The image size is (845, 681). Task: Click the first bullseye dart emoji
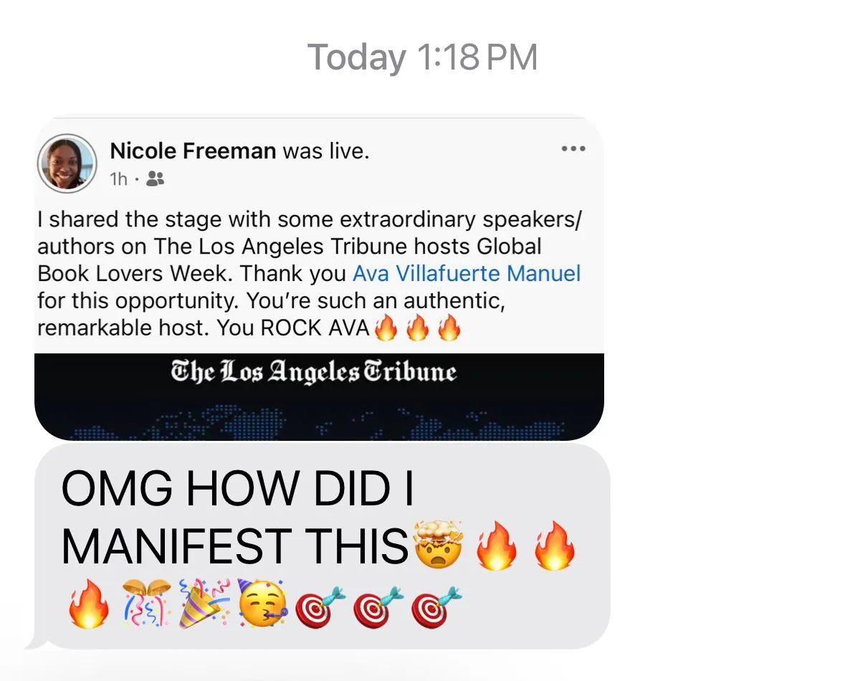coord(320,607)
